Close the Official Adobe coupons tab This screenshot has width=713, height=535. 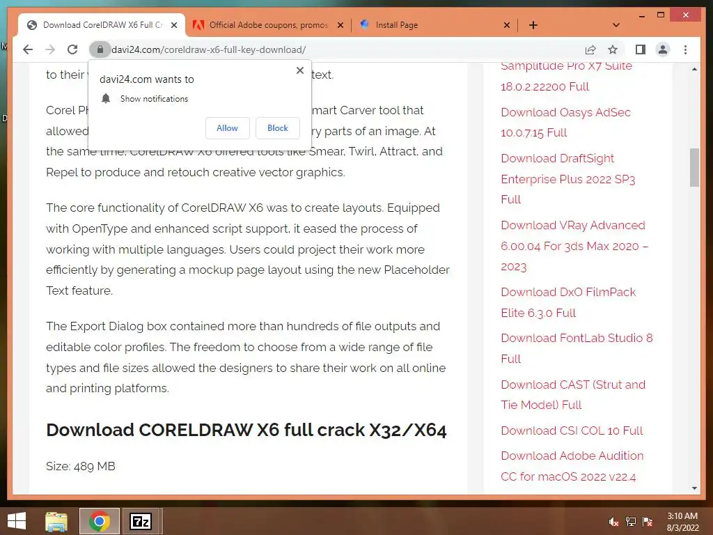click(x=340, y=25)
